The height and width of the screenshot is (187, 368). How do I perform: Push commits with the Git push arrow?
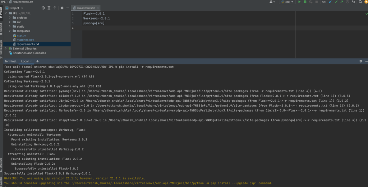pyautogui.click(x=342, y=2)
